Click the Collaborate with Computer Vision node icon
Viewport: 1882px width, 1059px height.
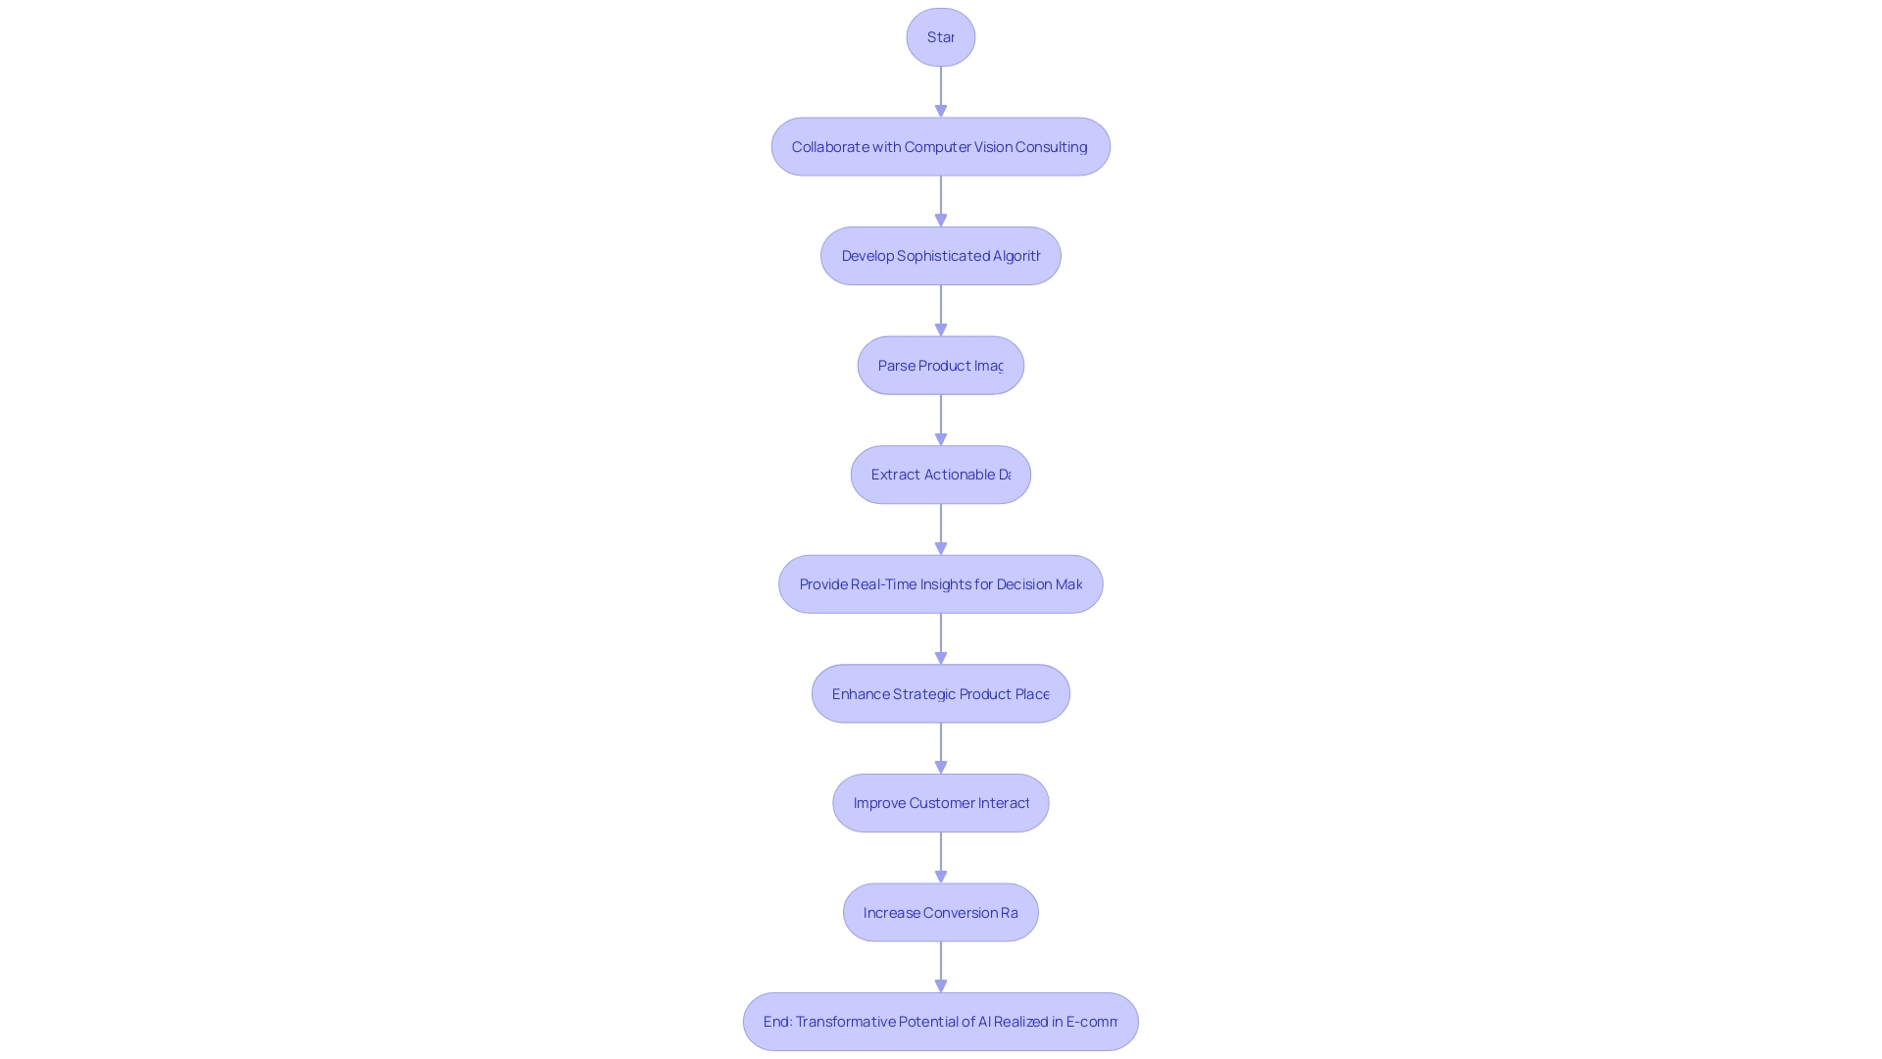941,146
